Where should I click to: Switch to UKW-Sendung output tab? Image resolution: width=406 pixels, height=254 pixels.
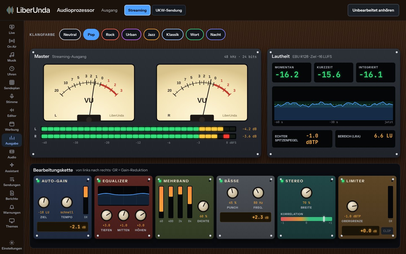coord(169,10)
